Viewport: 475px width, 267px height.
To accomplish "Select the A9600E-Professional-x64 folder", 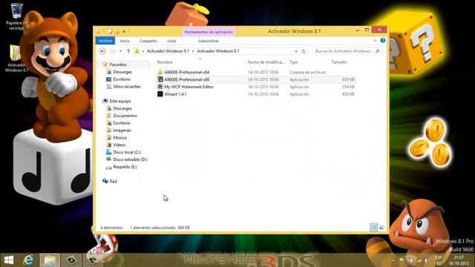I will click(x=186, y=73).
